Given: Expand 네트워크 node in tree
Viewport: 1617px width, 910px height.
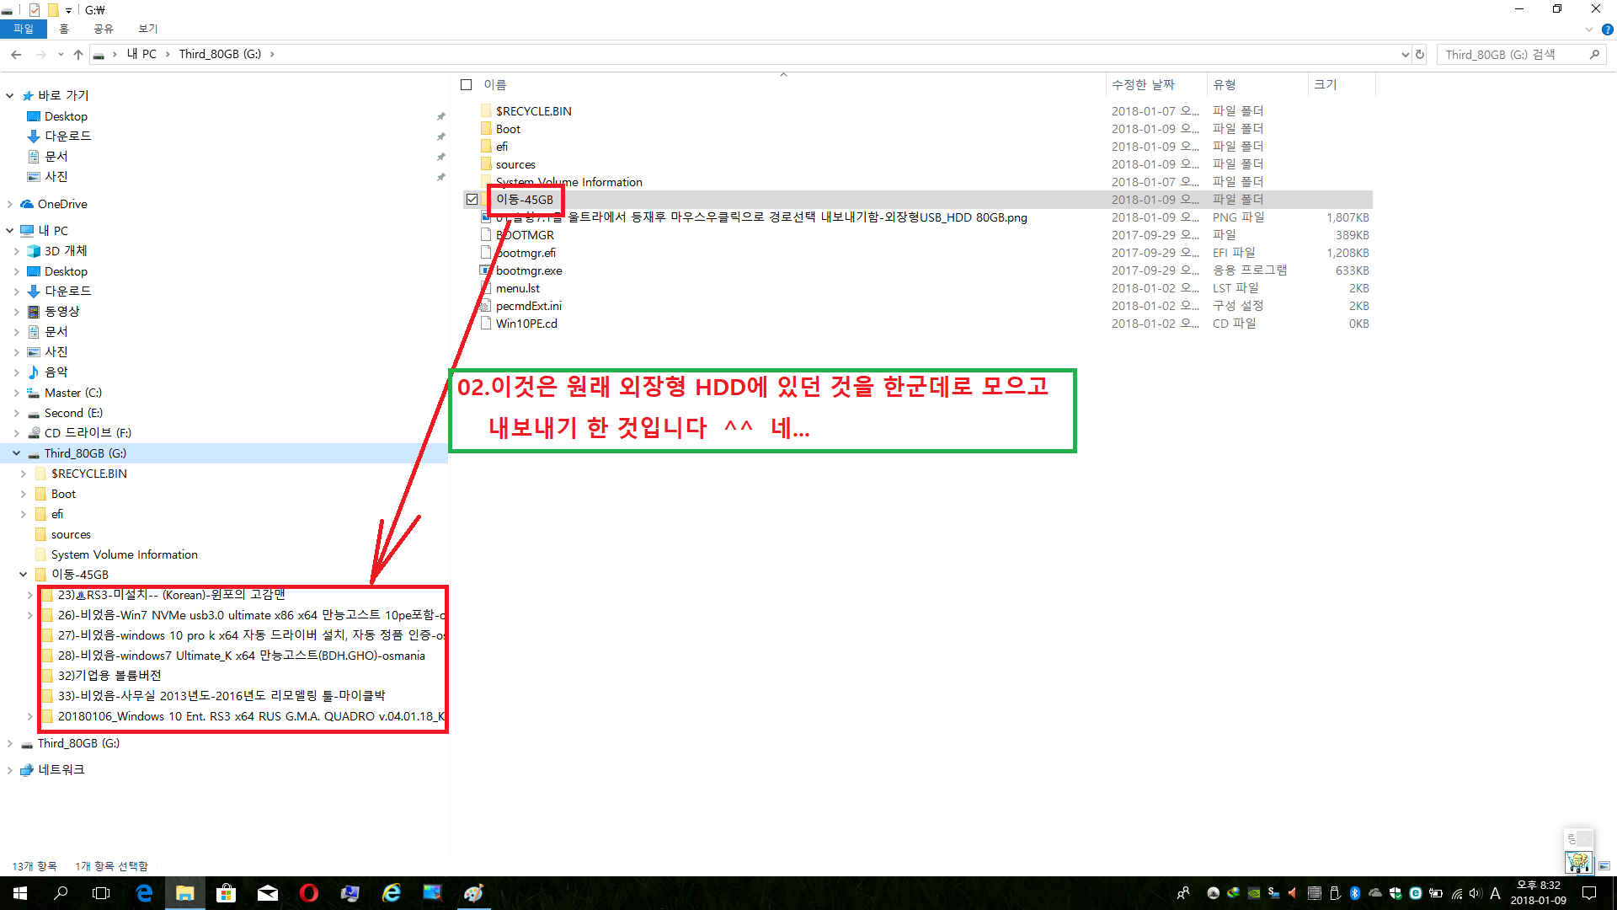Looking at the screenshot, I should [10, 770].
